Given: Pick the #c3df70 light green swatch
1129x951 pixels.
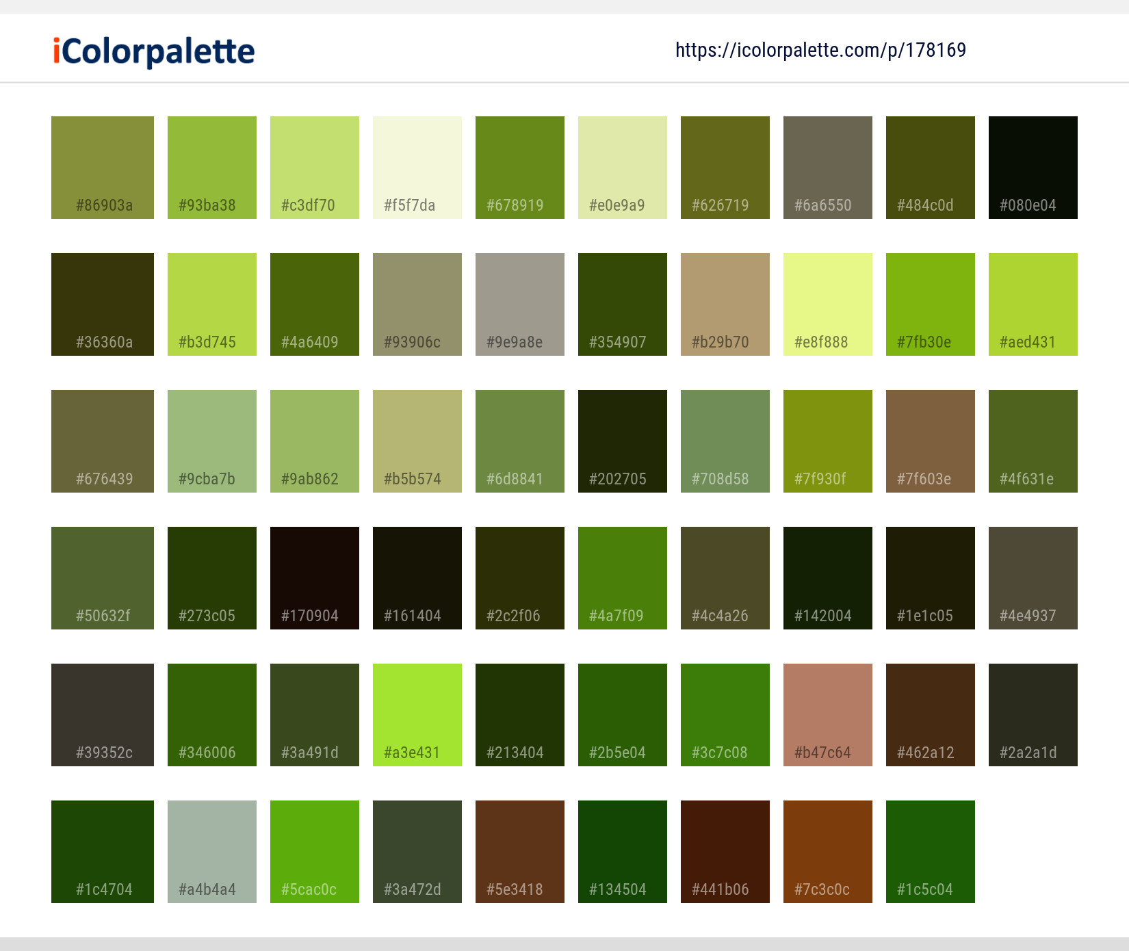Looking at the screenshot, I should click(x=315, y=168).
